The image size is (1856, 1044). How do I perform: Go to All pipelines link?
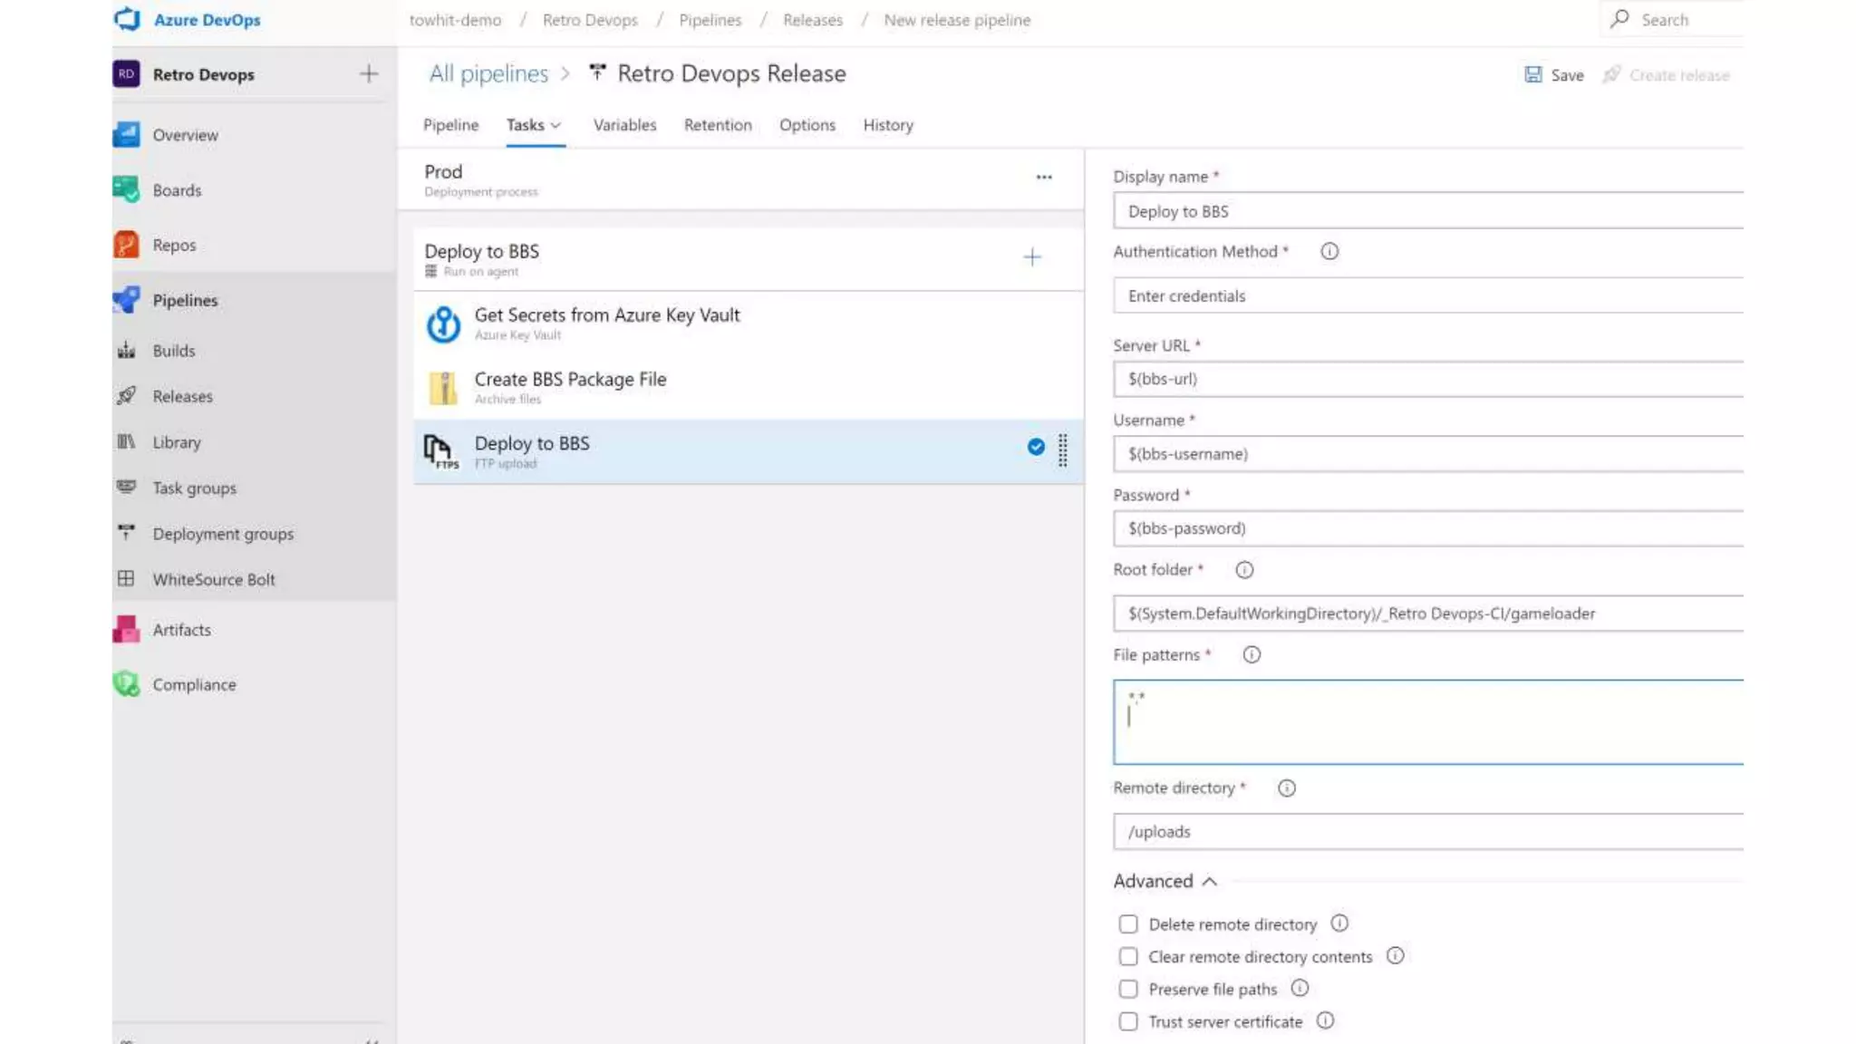[x=488, y=73]
